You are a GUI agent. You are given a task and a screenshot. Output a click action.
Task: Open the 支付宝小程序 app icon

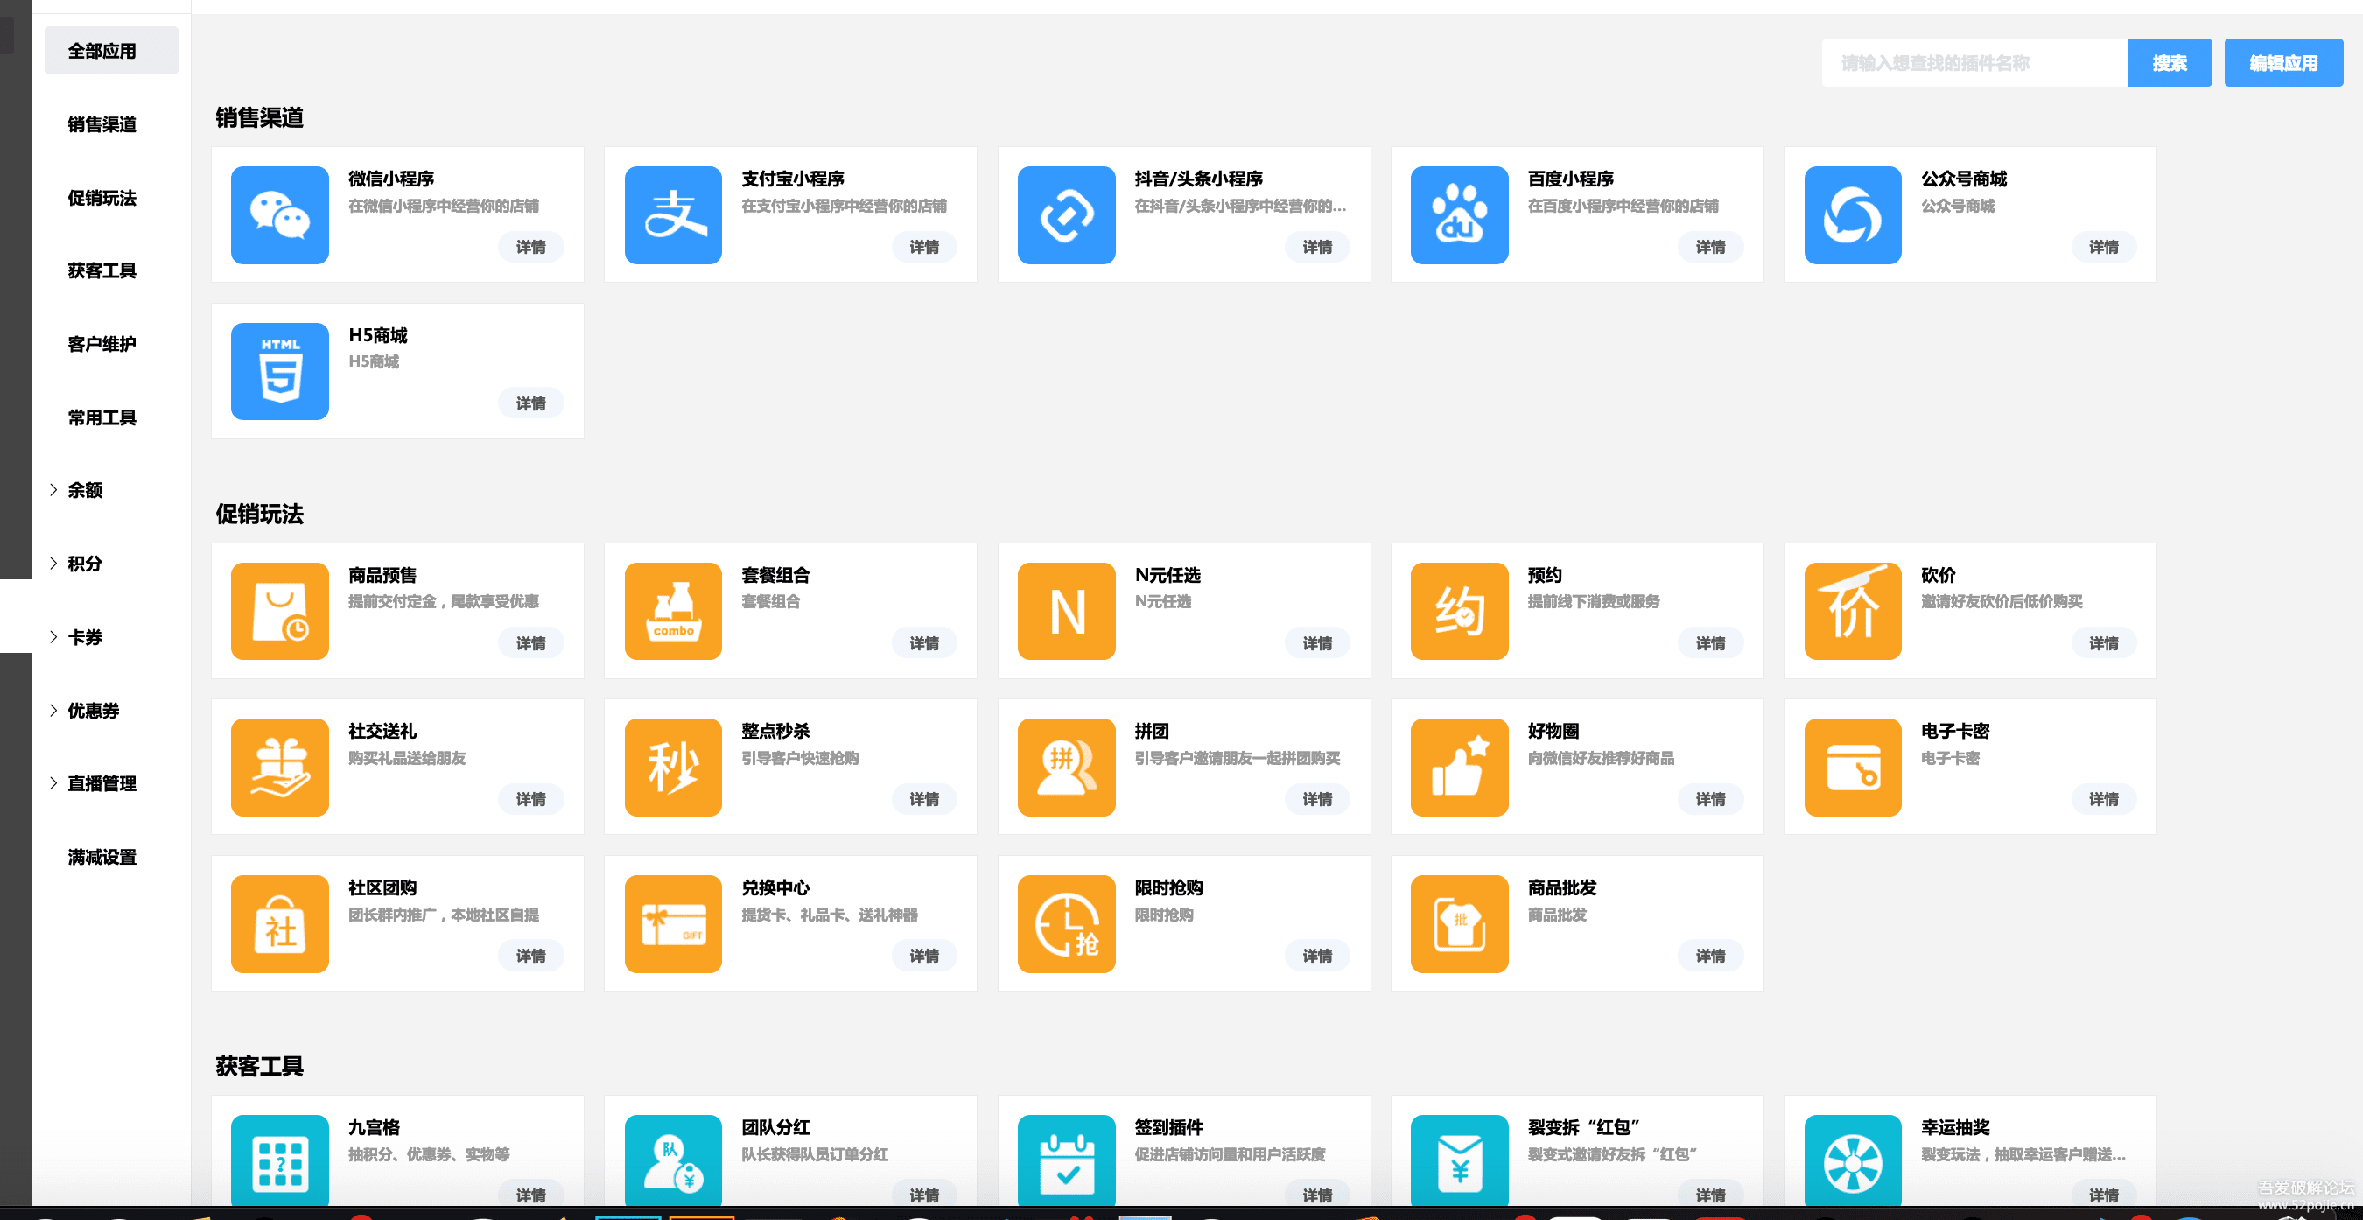tap(673, 214)
